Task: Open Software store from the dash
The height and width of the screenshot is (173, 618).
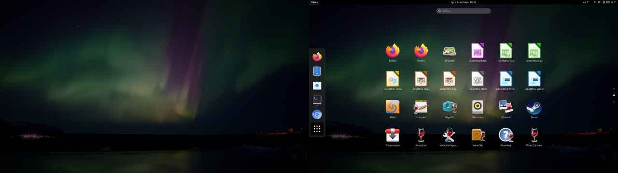Action: click(317, 86)
